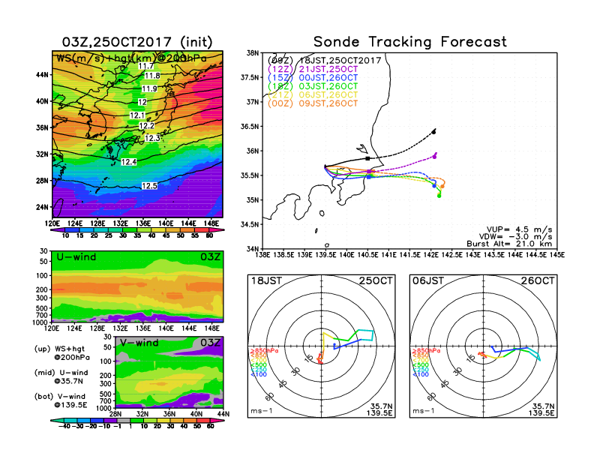
Task: Click the 11.9 contour label
Action: coord(149,89)
